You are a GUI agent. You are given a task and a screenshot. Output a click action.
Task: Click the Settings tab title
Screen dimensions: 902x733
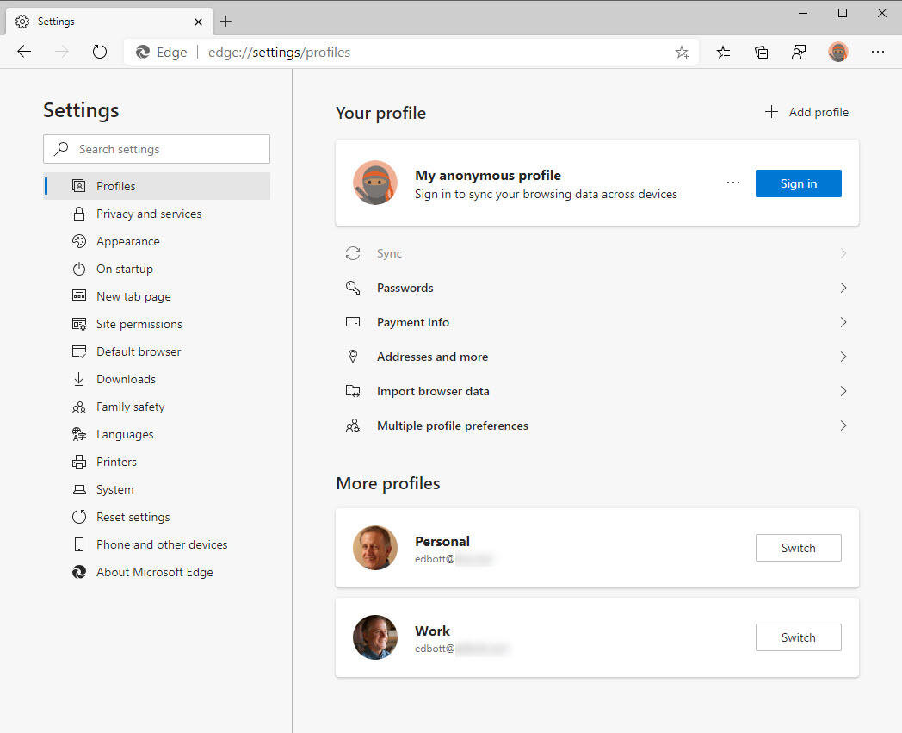point(56,22)
